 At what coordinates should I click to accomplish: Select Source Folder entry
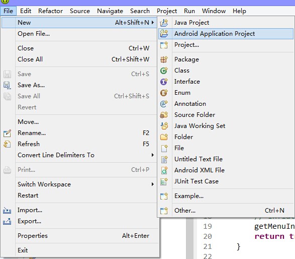(x=226, y=115)
